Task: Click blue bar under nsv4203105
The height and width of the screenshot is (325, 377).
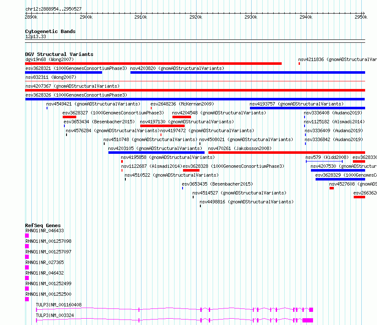Action: point(157,153)
